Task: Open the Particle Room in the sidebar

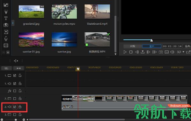Action: 6,12
